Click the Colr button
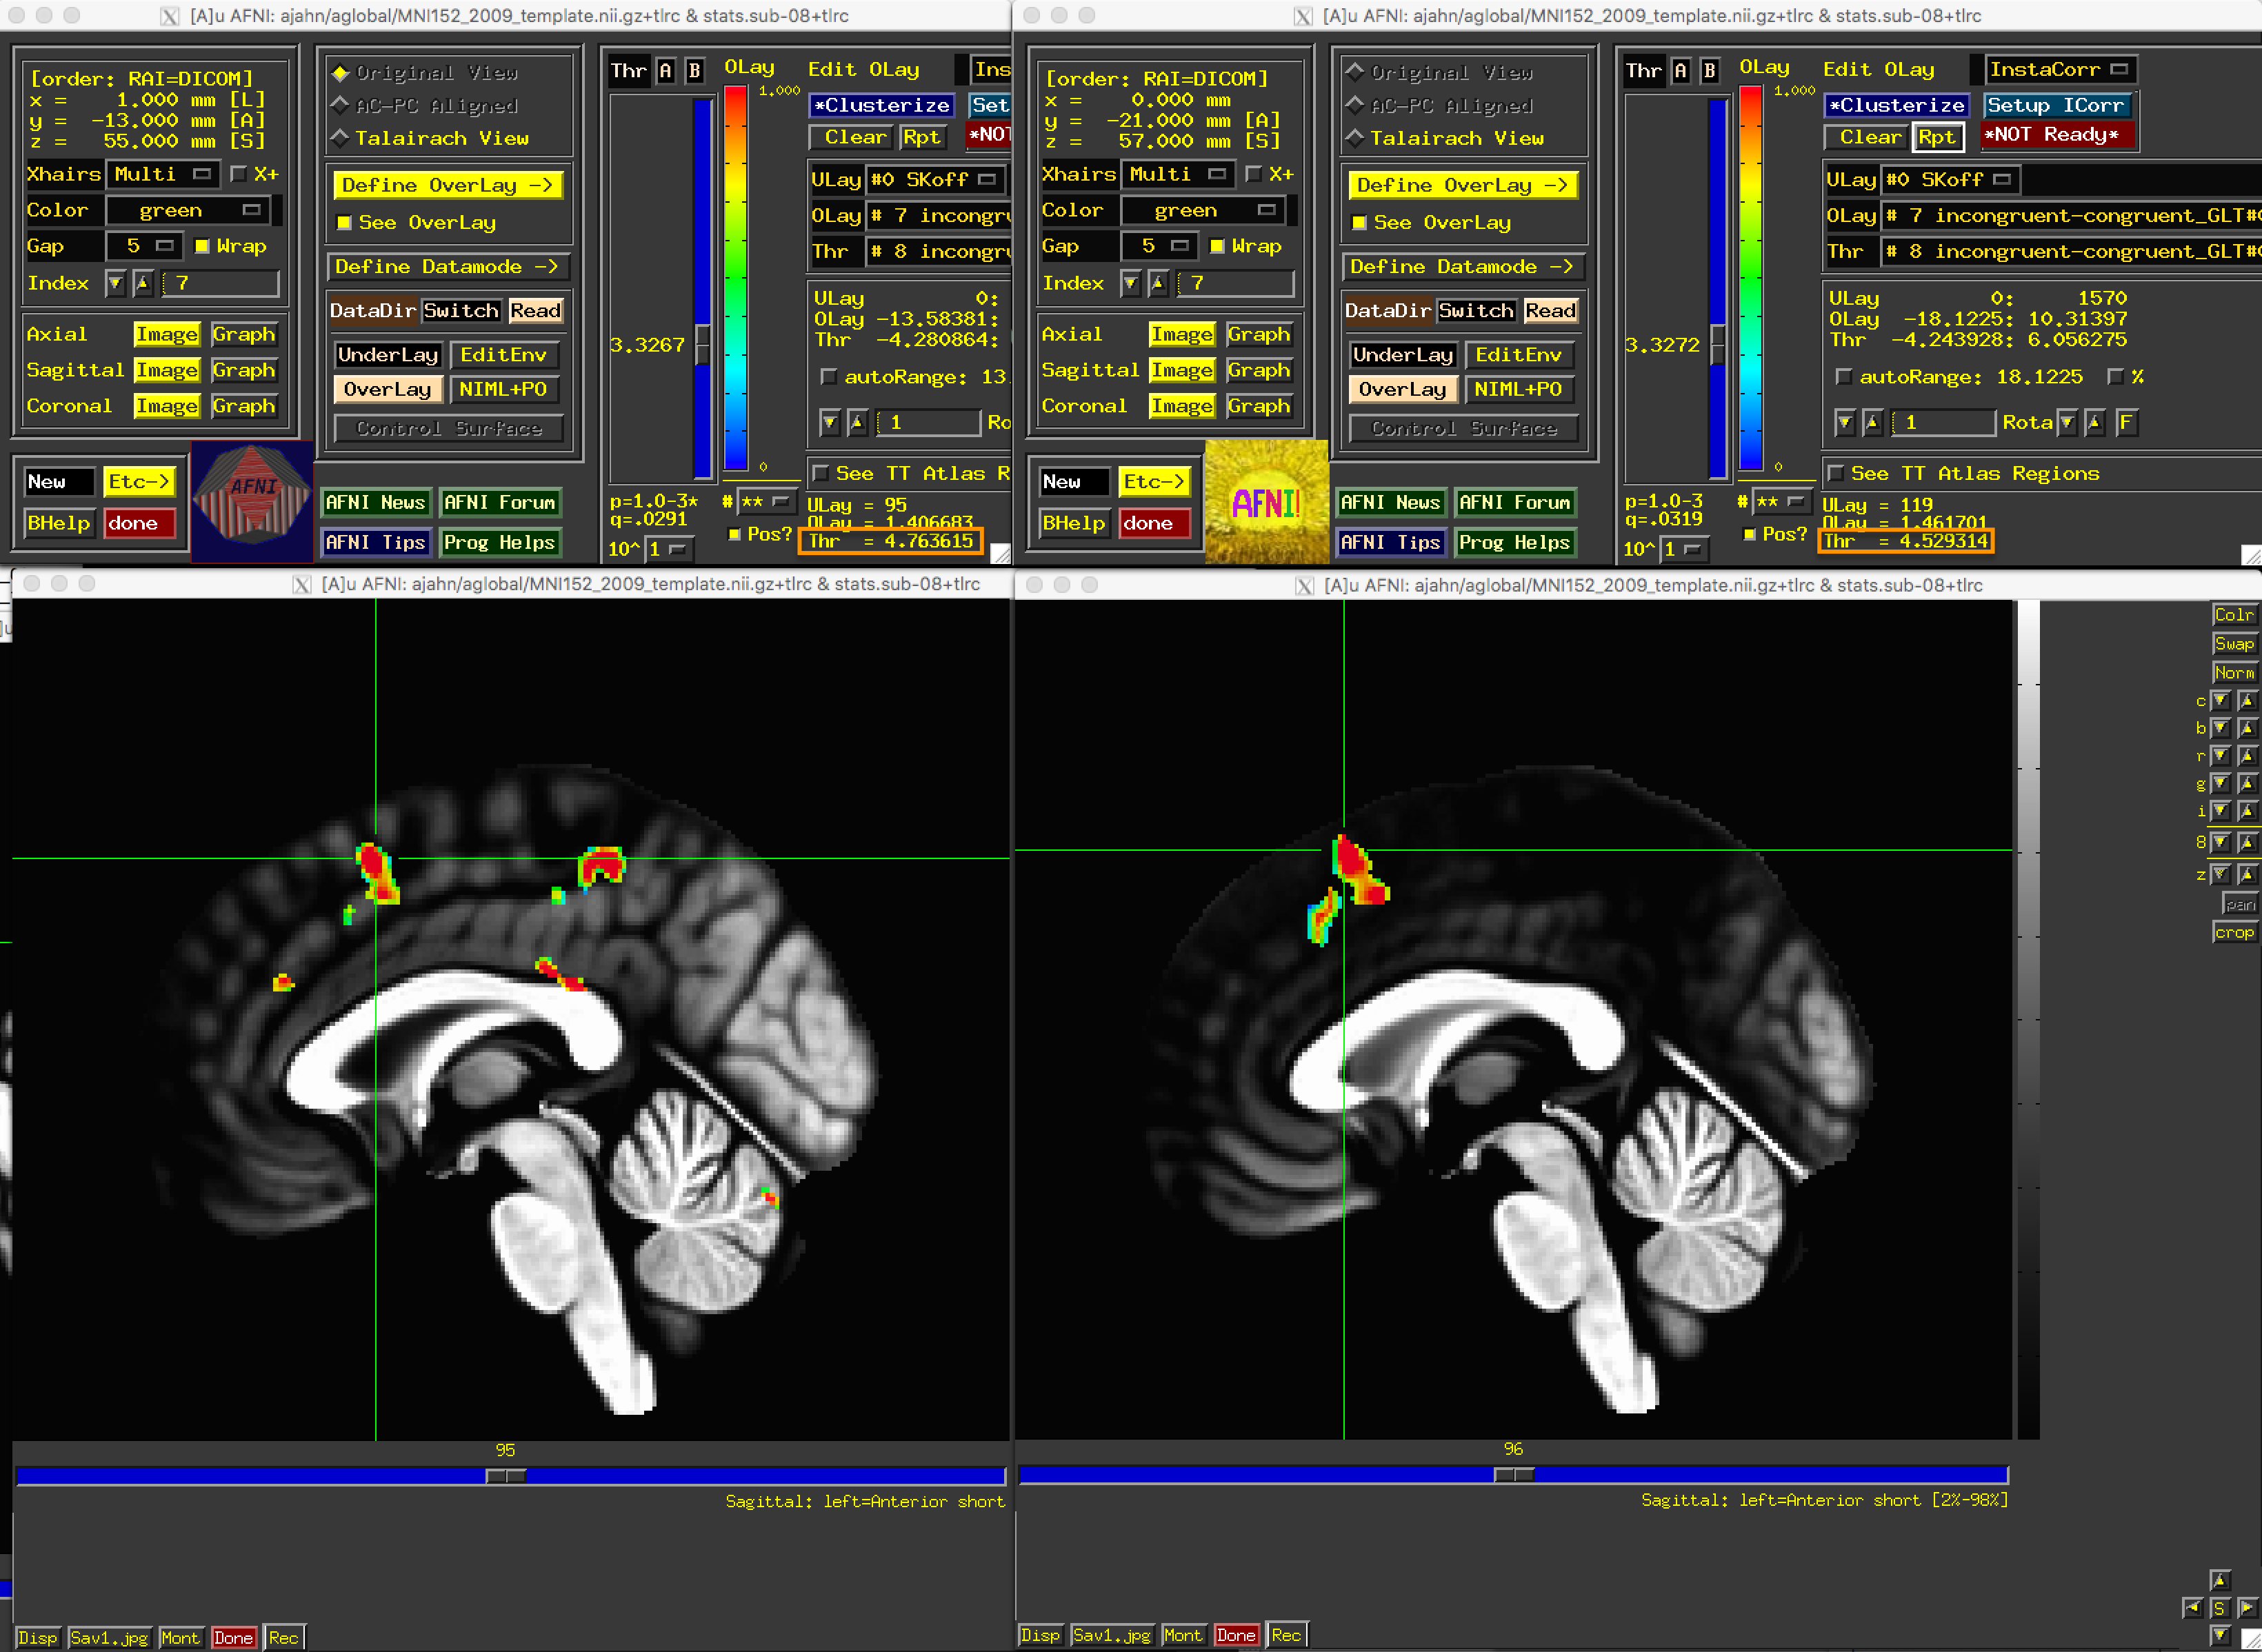This screenshot has width=2262, height=1652. pyautogui.click(x=2234, y=615)
